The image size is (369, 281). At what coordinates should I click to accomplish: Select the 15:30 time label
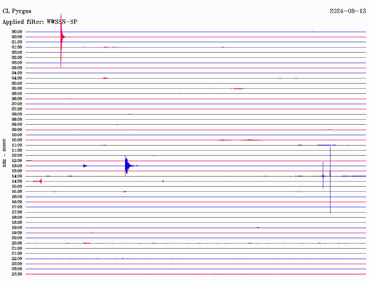click(x=17, y=191)
